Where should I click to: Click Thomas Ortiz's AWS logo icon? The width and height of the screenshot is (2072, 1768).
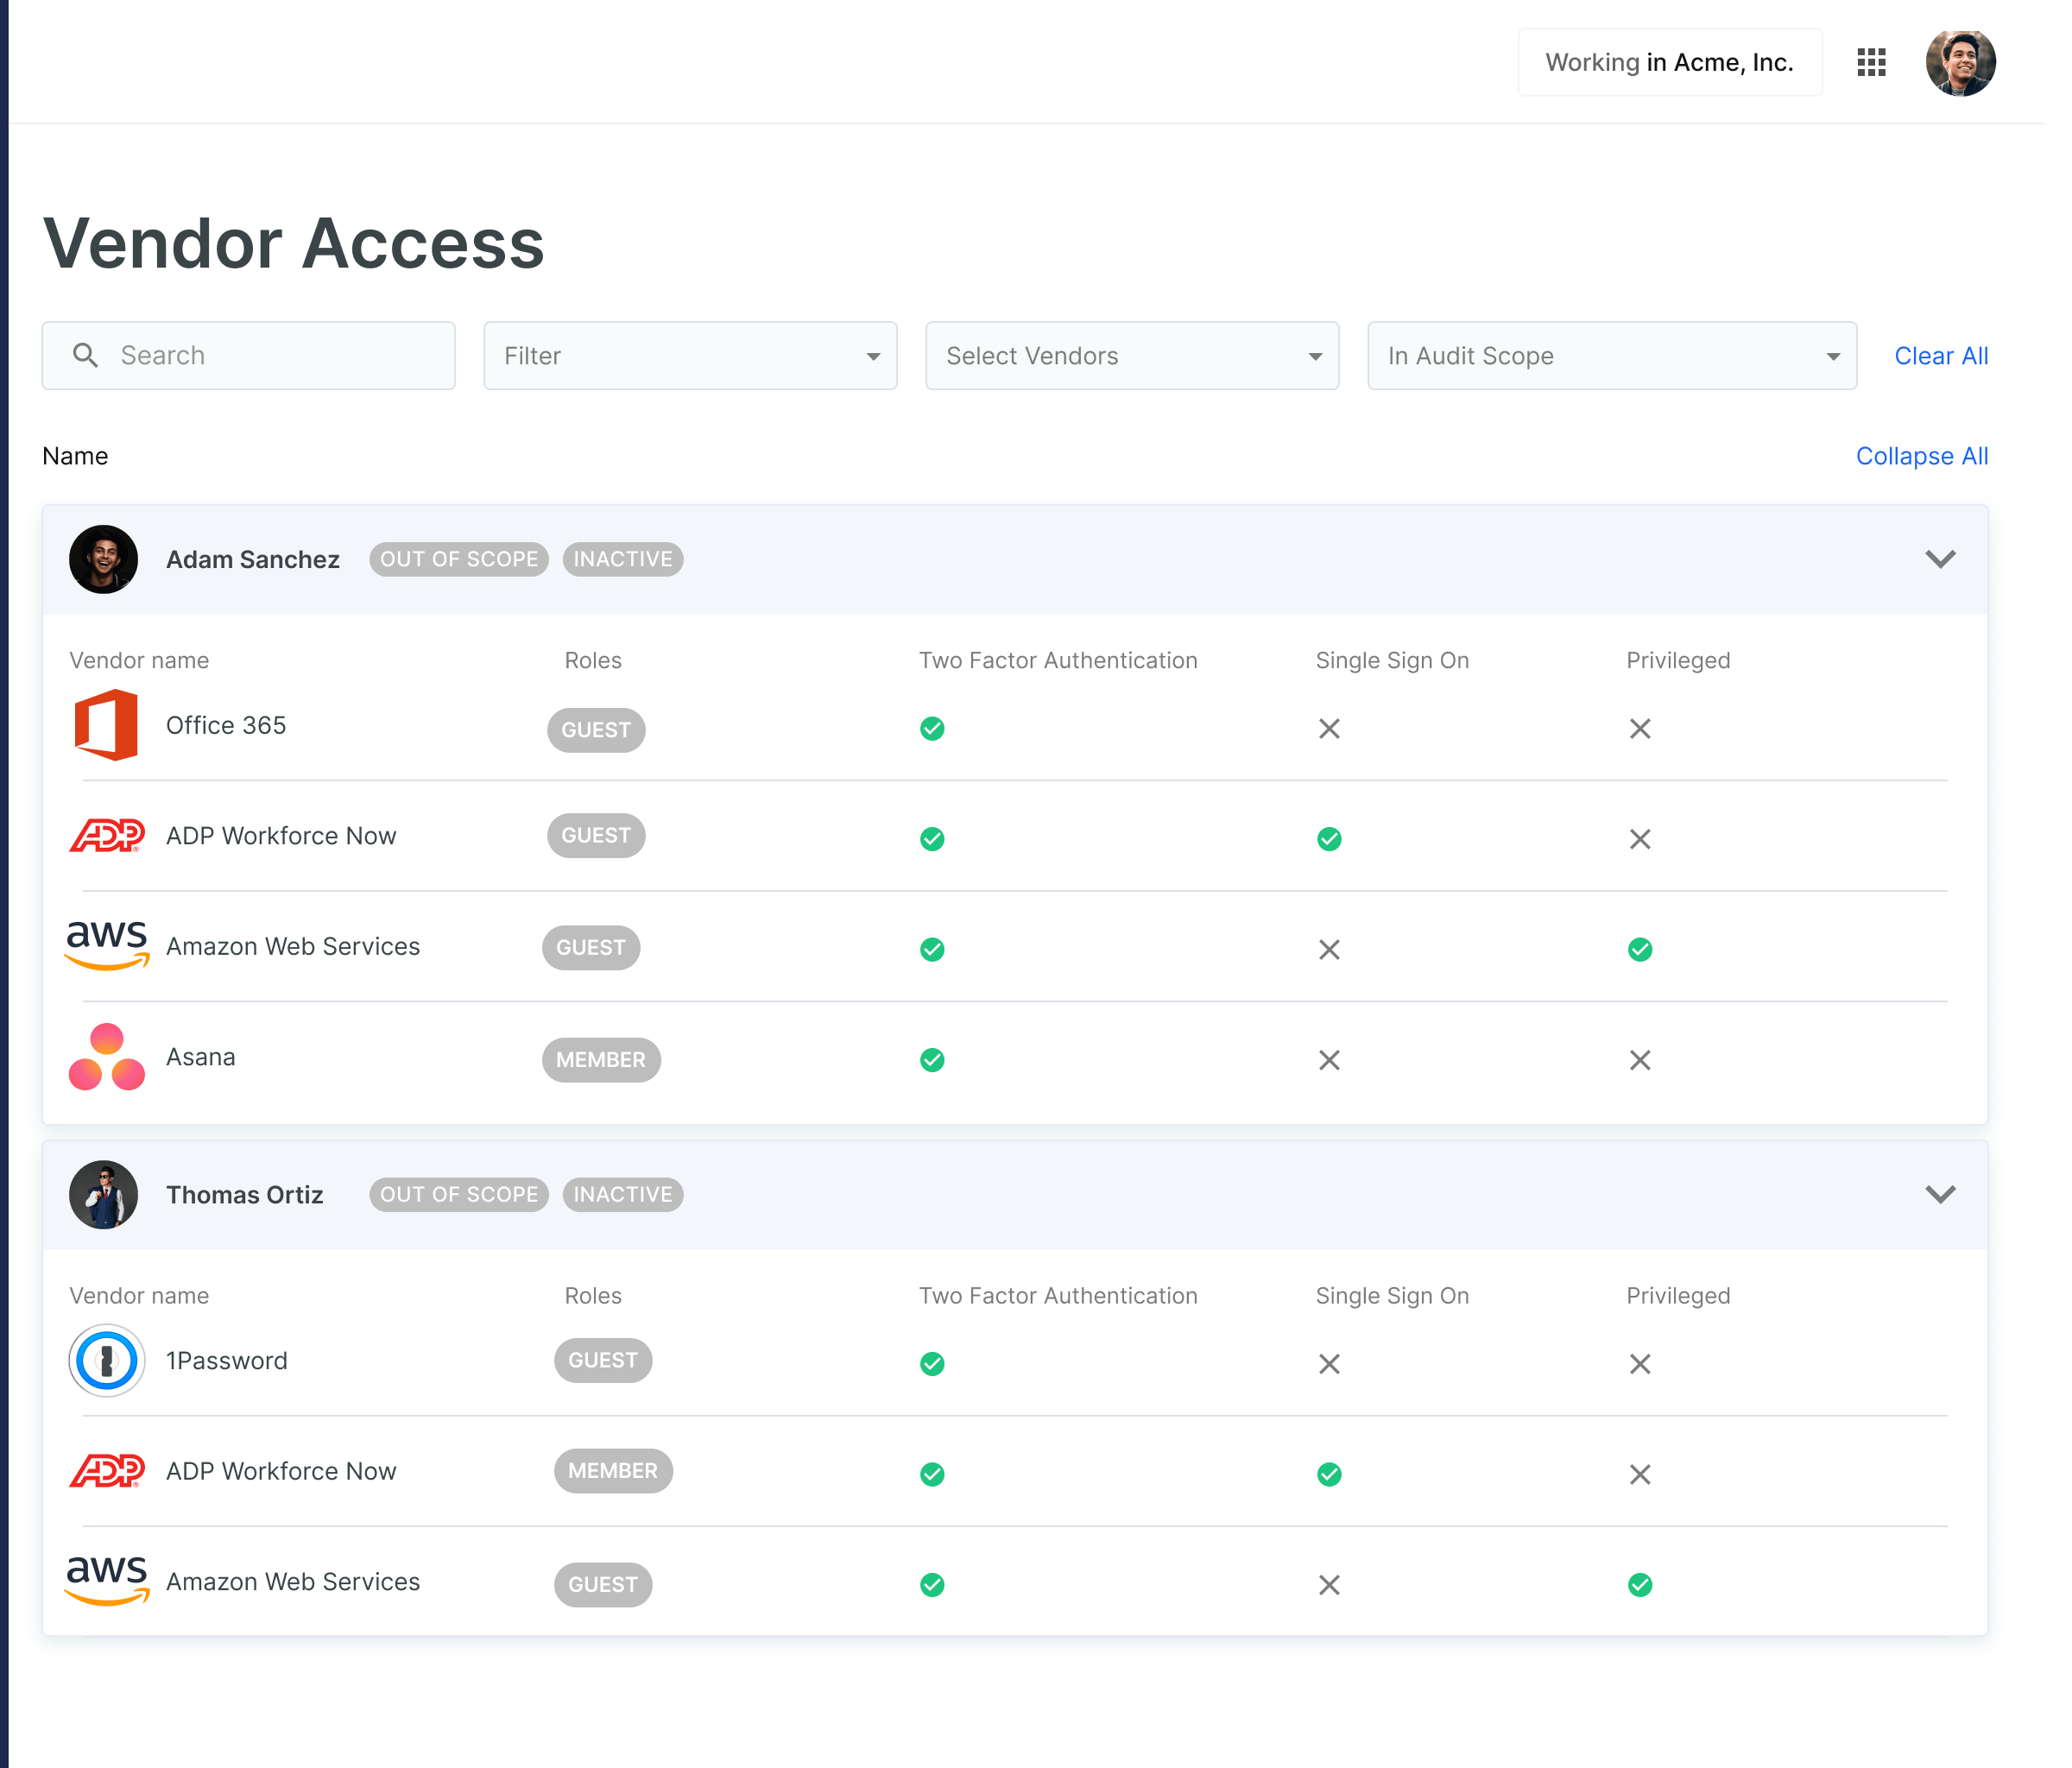pos(107,1581)
